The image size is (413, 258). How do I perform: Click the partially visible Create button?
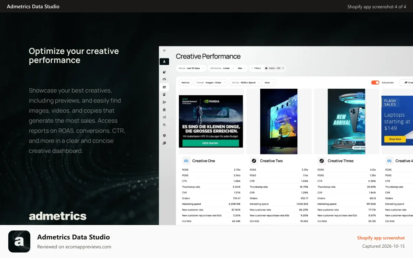406,83
